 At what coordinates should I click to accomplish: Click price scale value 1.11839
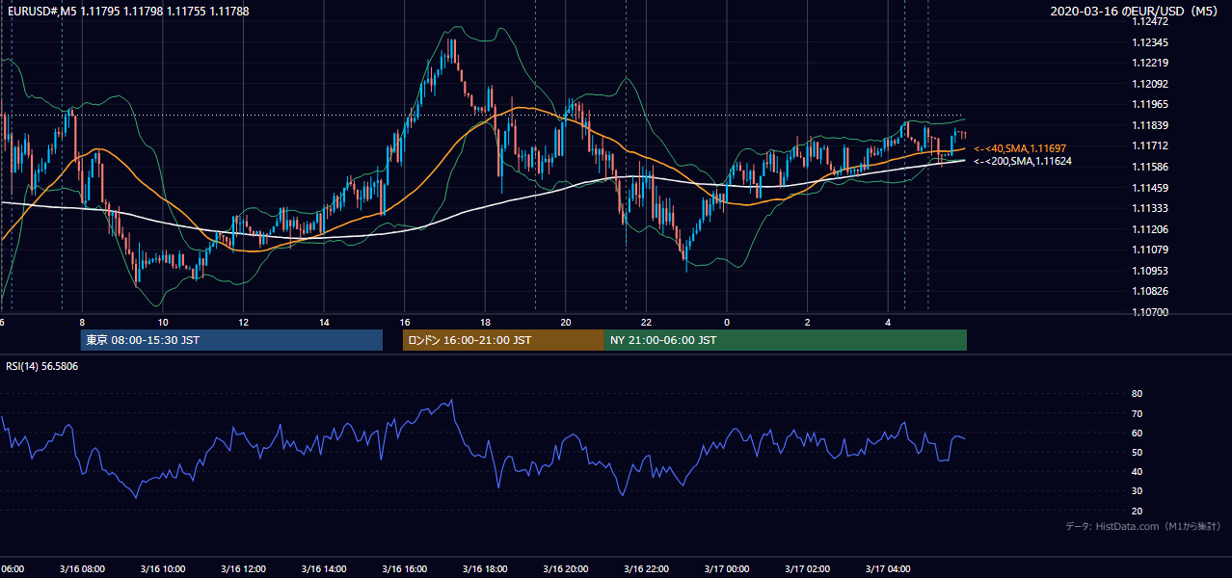(x=1150, y=125)
